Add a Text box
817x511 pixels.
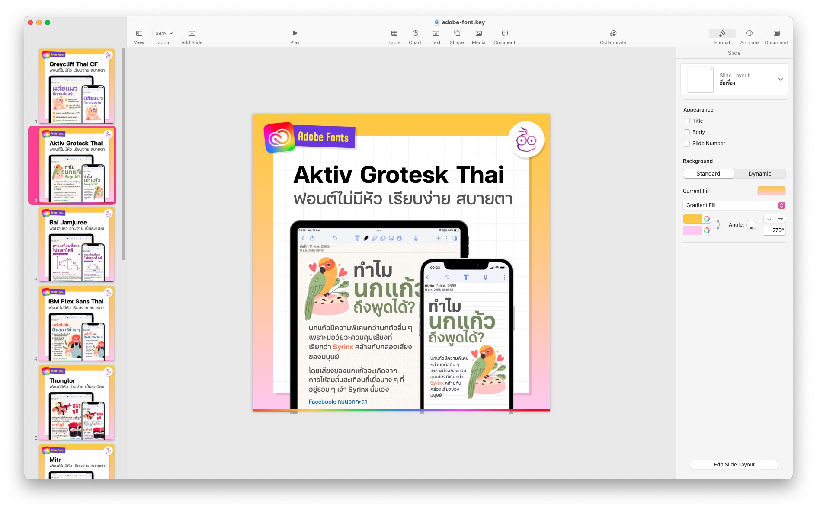click(x=436, y=34)
